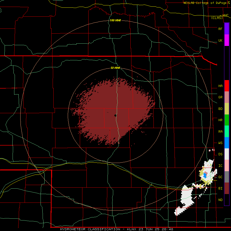Image resolution: width=231 pixels, height=231 pixels.
Task: Click the small black radar-site dot at the echo center
Action: coord(115,115)
